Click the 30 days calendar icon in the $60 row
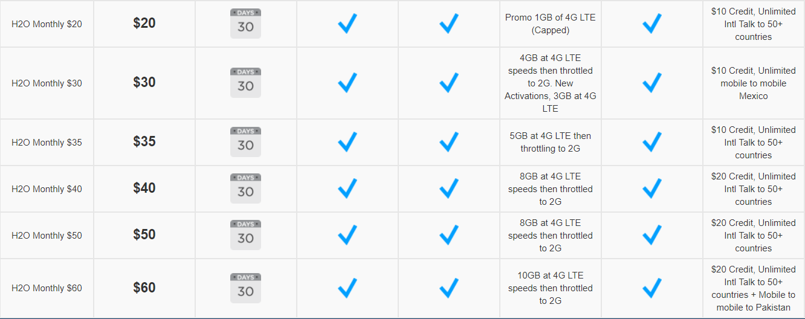 [245, 288]
